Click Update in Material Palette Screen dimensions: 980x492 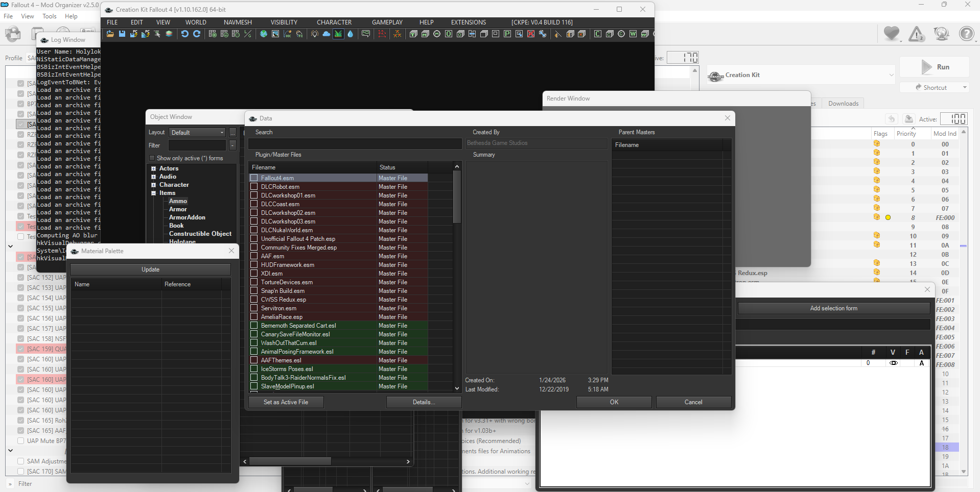click(150, 269)
